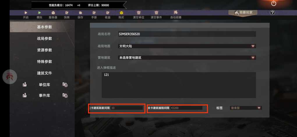Click the add-folder icon beside 单位库
Image resolution: width=297 pixels, height=137 pixels.
(x=65, y=85)
